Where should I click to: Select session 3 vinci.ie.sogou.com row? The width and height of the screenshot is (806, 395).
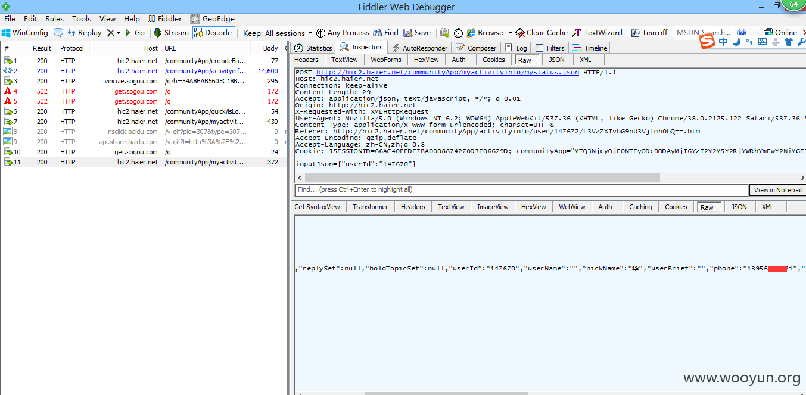click(x=144, y=81)
